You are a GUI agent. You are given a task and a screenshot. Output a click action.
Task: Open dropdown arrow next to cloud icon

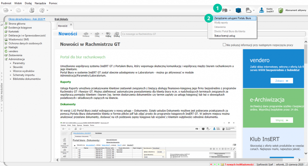pos(254,10)
